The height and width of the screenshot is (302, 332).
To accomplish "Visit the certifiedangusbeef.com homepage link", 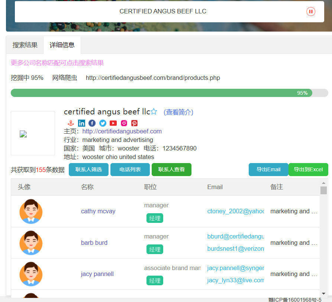I will point(122,131).
